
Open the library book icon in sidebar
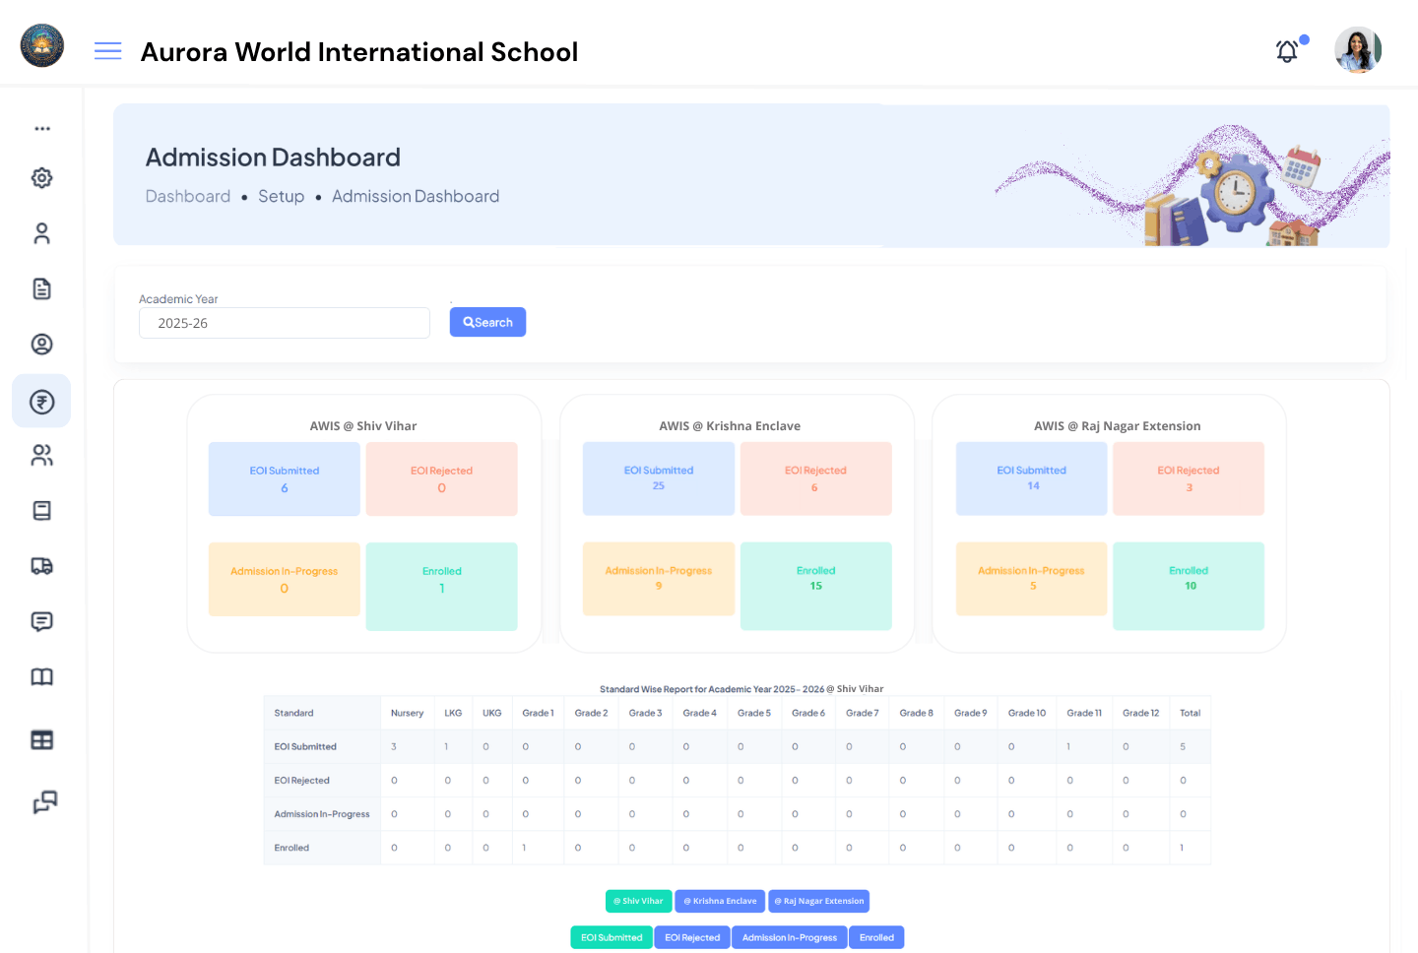coord(41,676)
